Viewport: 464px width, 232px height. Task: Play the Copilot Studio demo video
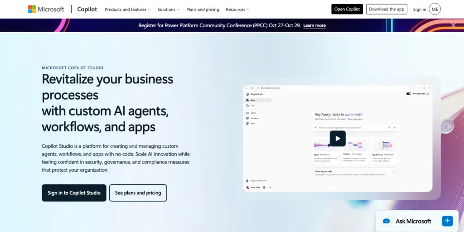point(338,139)
